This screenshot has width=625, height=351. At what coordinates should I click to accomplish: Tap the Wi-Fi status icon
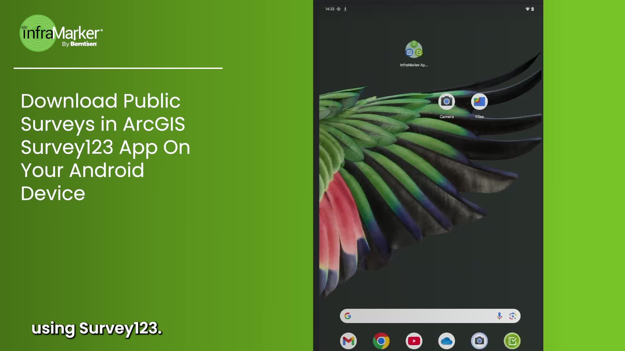[527, 9]
